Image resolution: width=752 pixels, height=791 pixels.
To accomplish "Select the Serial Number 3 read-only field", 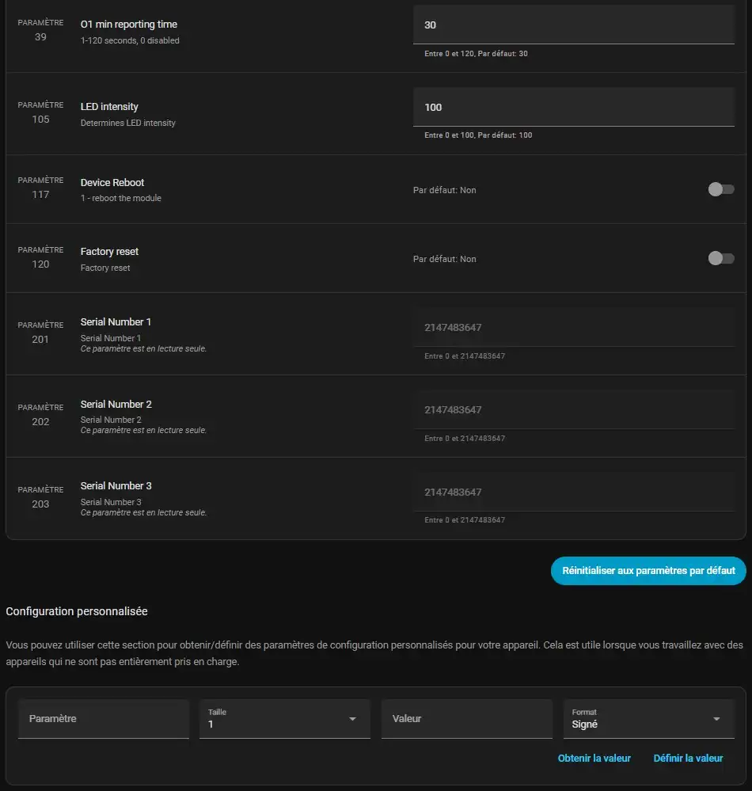I will coord(573,492).
